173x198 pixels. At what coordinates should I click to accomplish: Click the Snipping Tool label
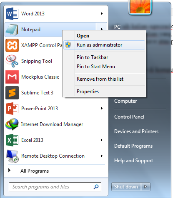pos(37,61)
